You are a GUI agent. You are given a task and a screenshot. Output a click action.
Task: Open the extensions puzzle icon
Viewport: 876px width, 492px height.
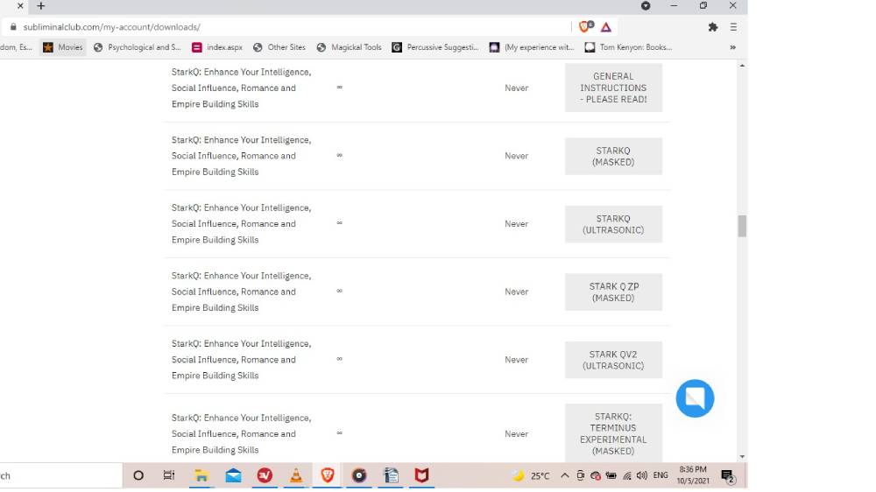pos(712,27)
